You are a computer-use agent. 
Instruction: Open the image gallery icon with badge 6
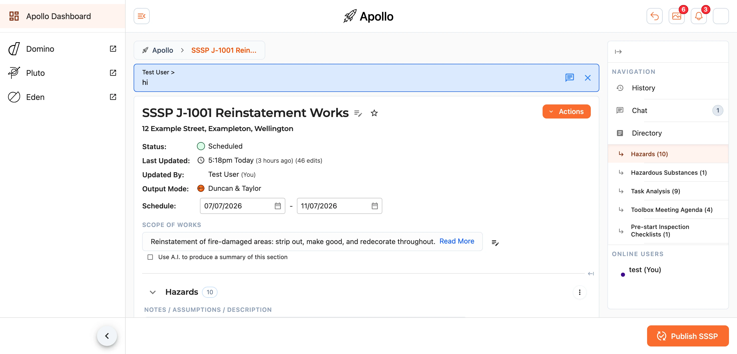(676, 16)
